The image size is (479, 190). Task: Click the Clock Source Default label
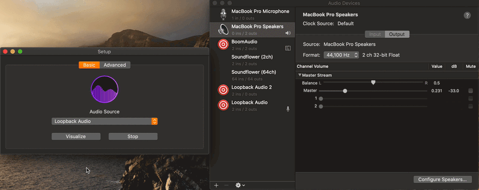328,23
